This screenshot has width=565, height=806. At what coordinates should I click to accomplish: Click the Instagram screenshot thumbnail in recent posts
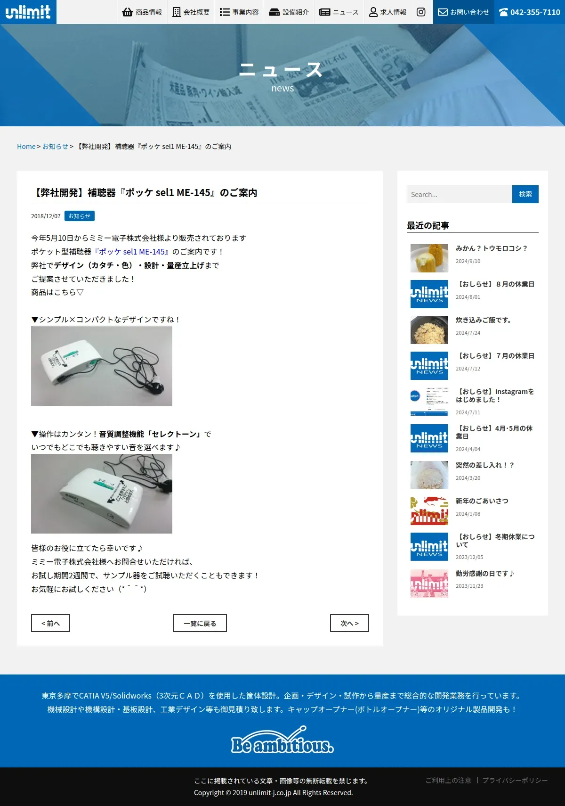tap(429, 402)
